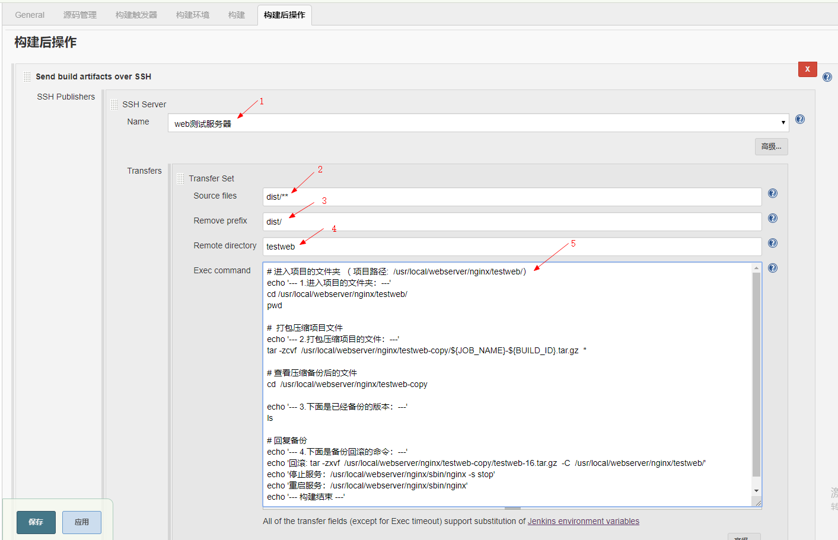Grab drag handle next to Transfer Set
838x540 pixels.
180,178
